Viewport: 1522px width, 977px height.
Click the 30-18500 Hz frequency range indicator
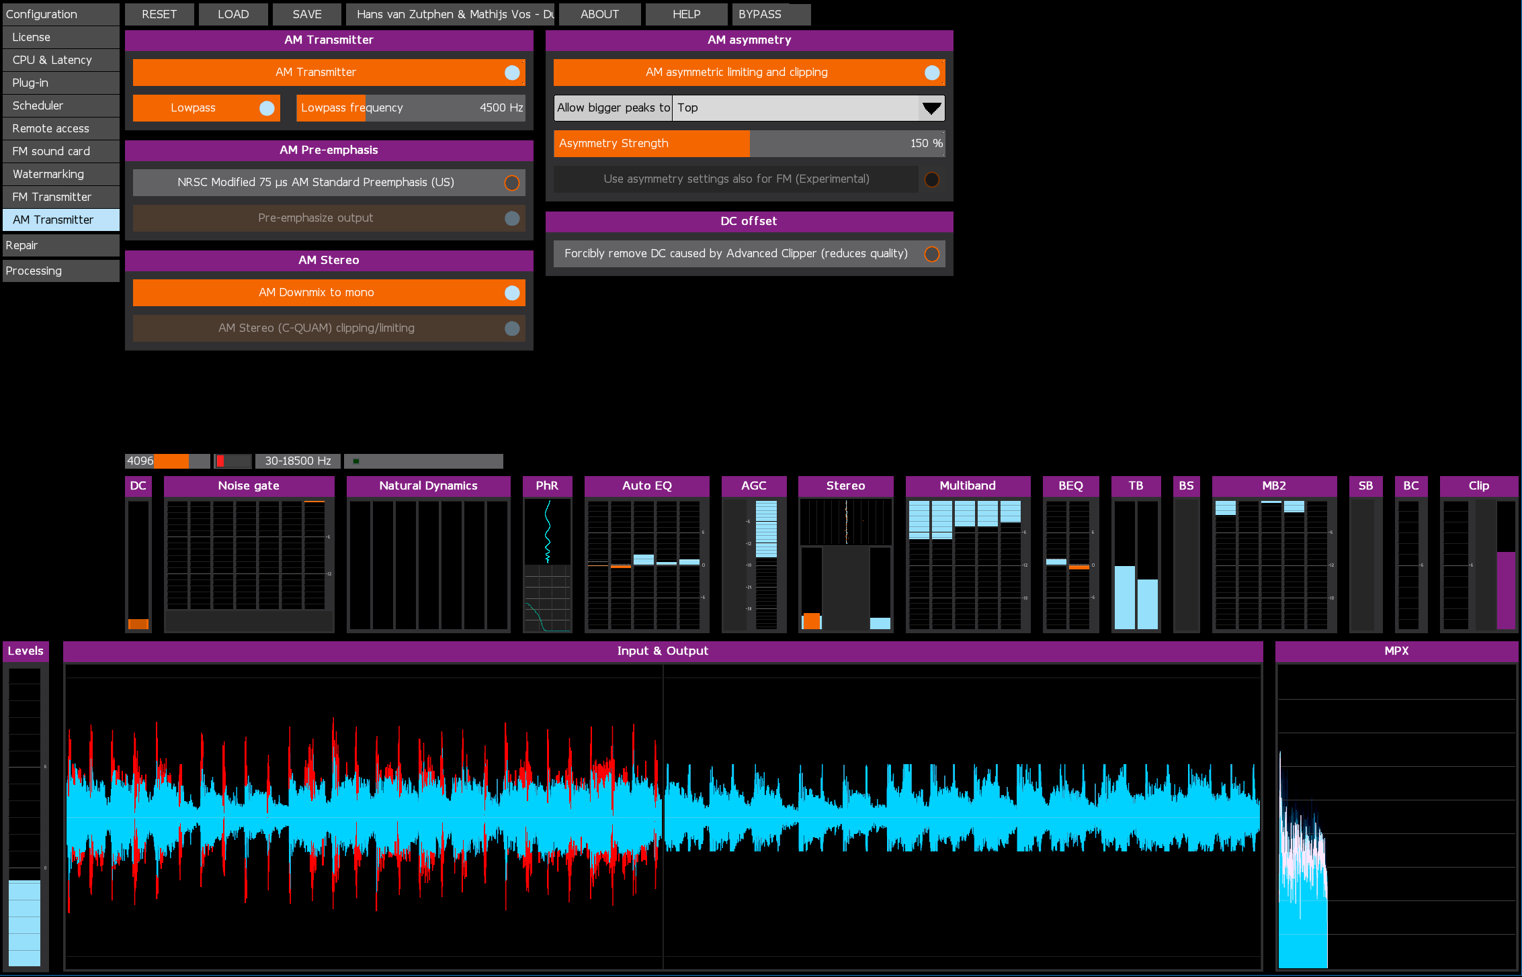tap(298, 461)
